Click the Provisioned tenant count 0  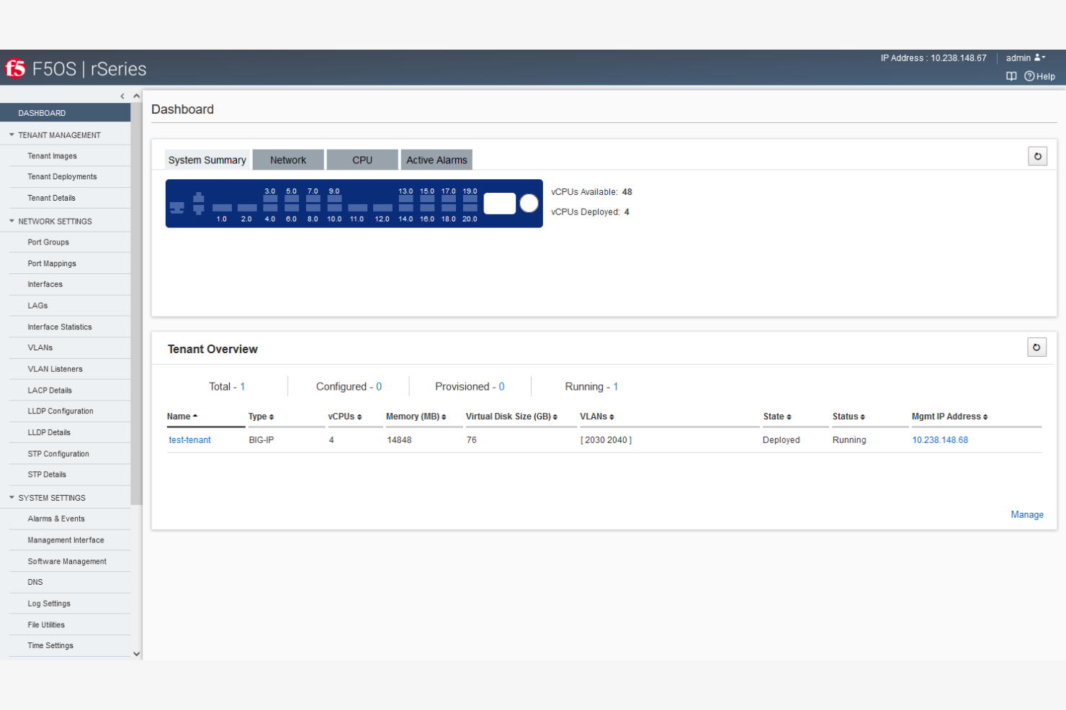point(501,386)
